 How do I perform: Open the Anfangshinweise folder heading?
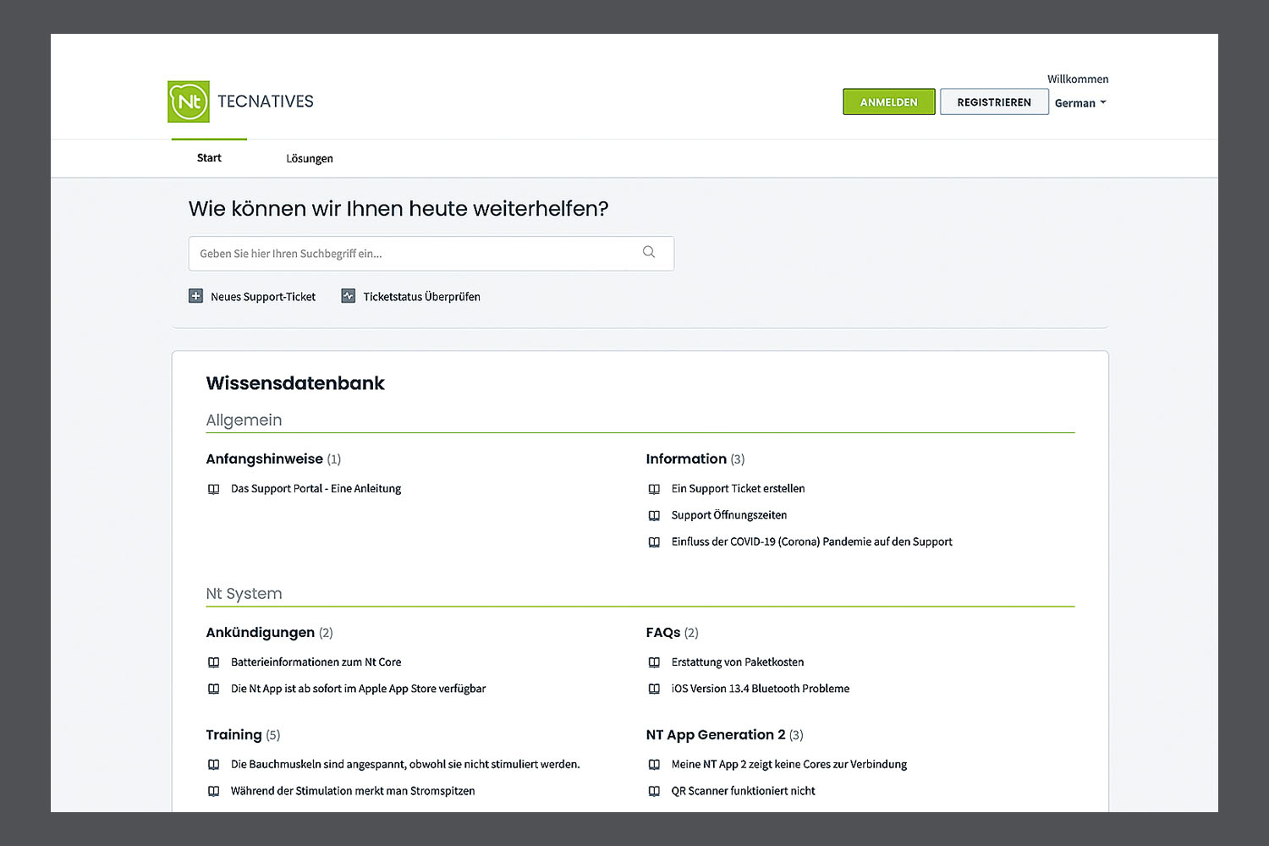(x=265, y=459)
